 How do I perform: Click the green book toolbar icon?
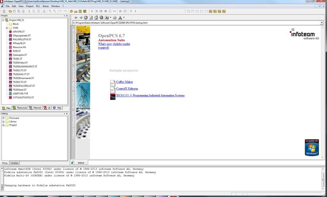(80, 11)
